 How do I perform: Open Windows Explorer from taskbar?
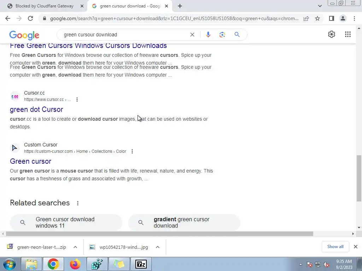click(x=31, y=264)
